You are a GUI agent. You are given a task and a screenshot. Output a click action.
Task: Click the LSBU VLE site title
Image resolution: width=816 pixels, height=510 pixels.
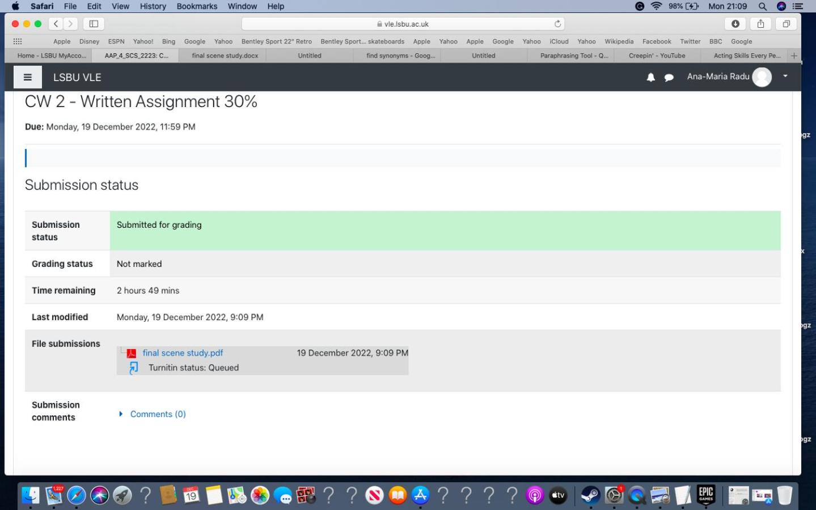[77, 78]
